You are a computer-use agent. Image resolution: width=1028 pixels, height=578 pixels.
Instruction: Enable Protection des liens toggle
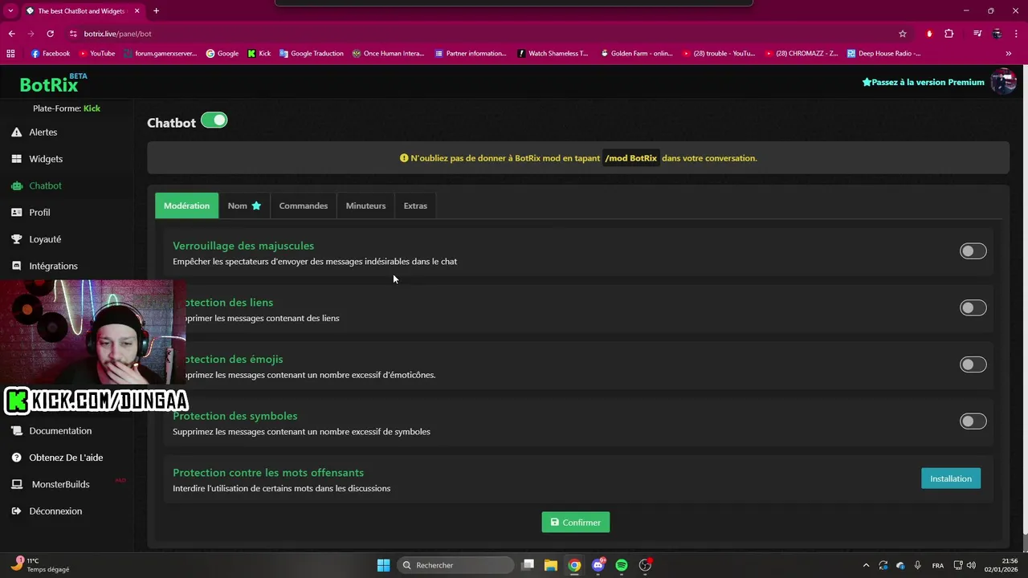(973, 308)
